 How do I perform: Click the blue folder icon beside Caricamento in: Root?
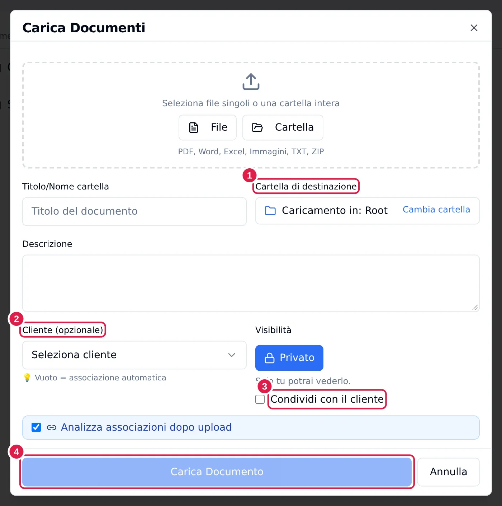(x=270, y=211)
